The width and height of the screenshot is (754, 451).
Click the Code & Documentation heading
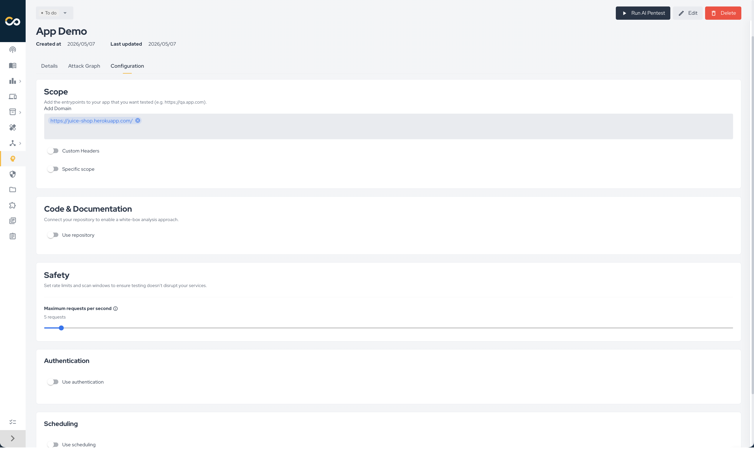coord(88,209)
